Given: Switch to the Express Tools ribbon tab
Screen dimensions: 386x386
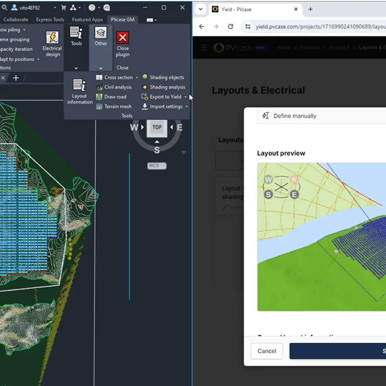Looking at the screenshot, I should click(x=50, y=19).
